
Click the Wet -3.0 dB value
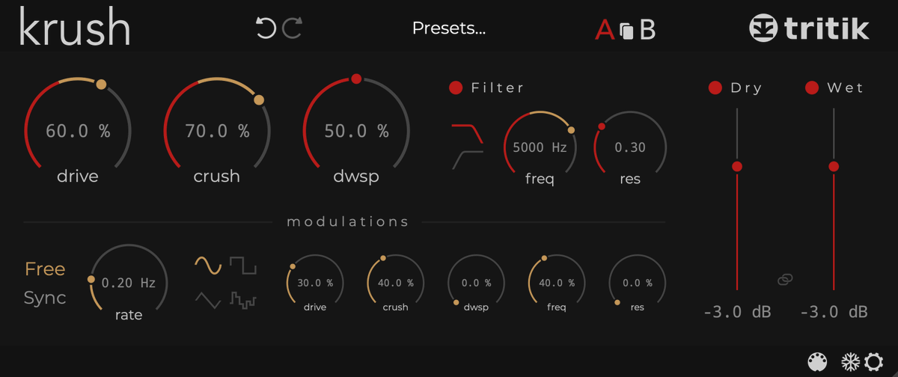pyautogui.click(x=834, y=312)
